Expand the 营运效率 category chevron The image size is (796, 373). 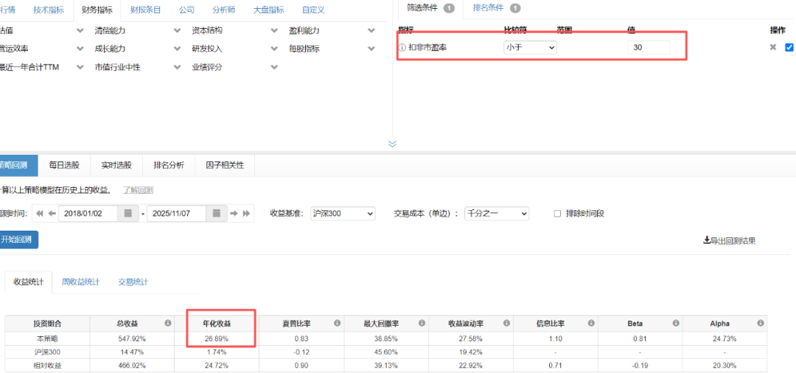tap(80, 49)
